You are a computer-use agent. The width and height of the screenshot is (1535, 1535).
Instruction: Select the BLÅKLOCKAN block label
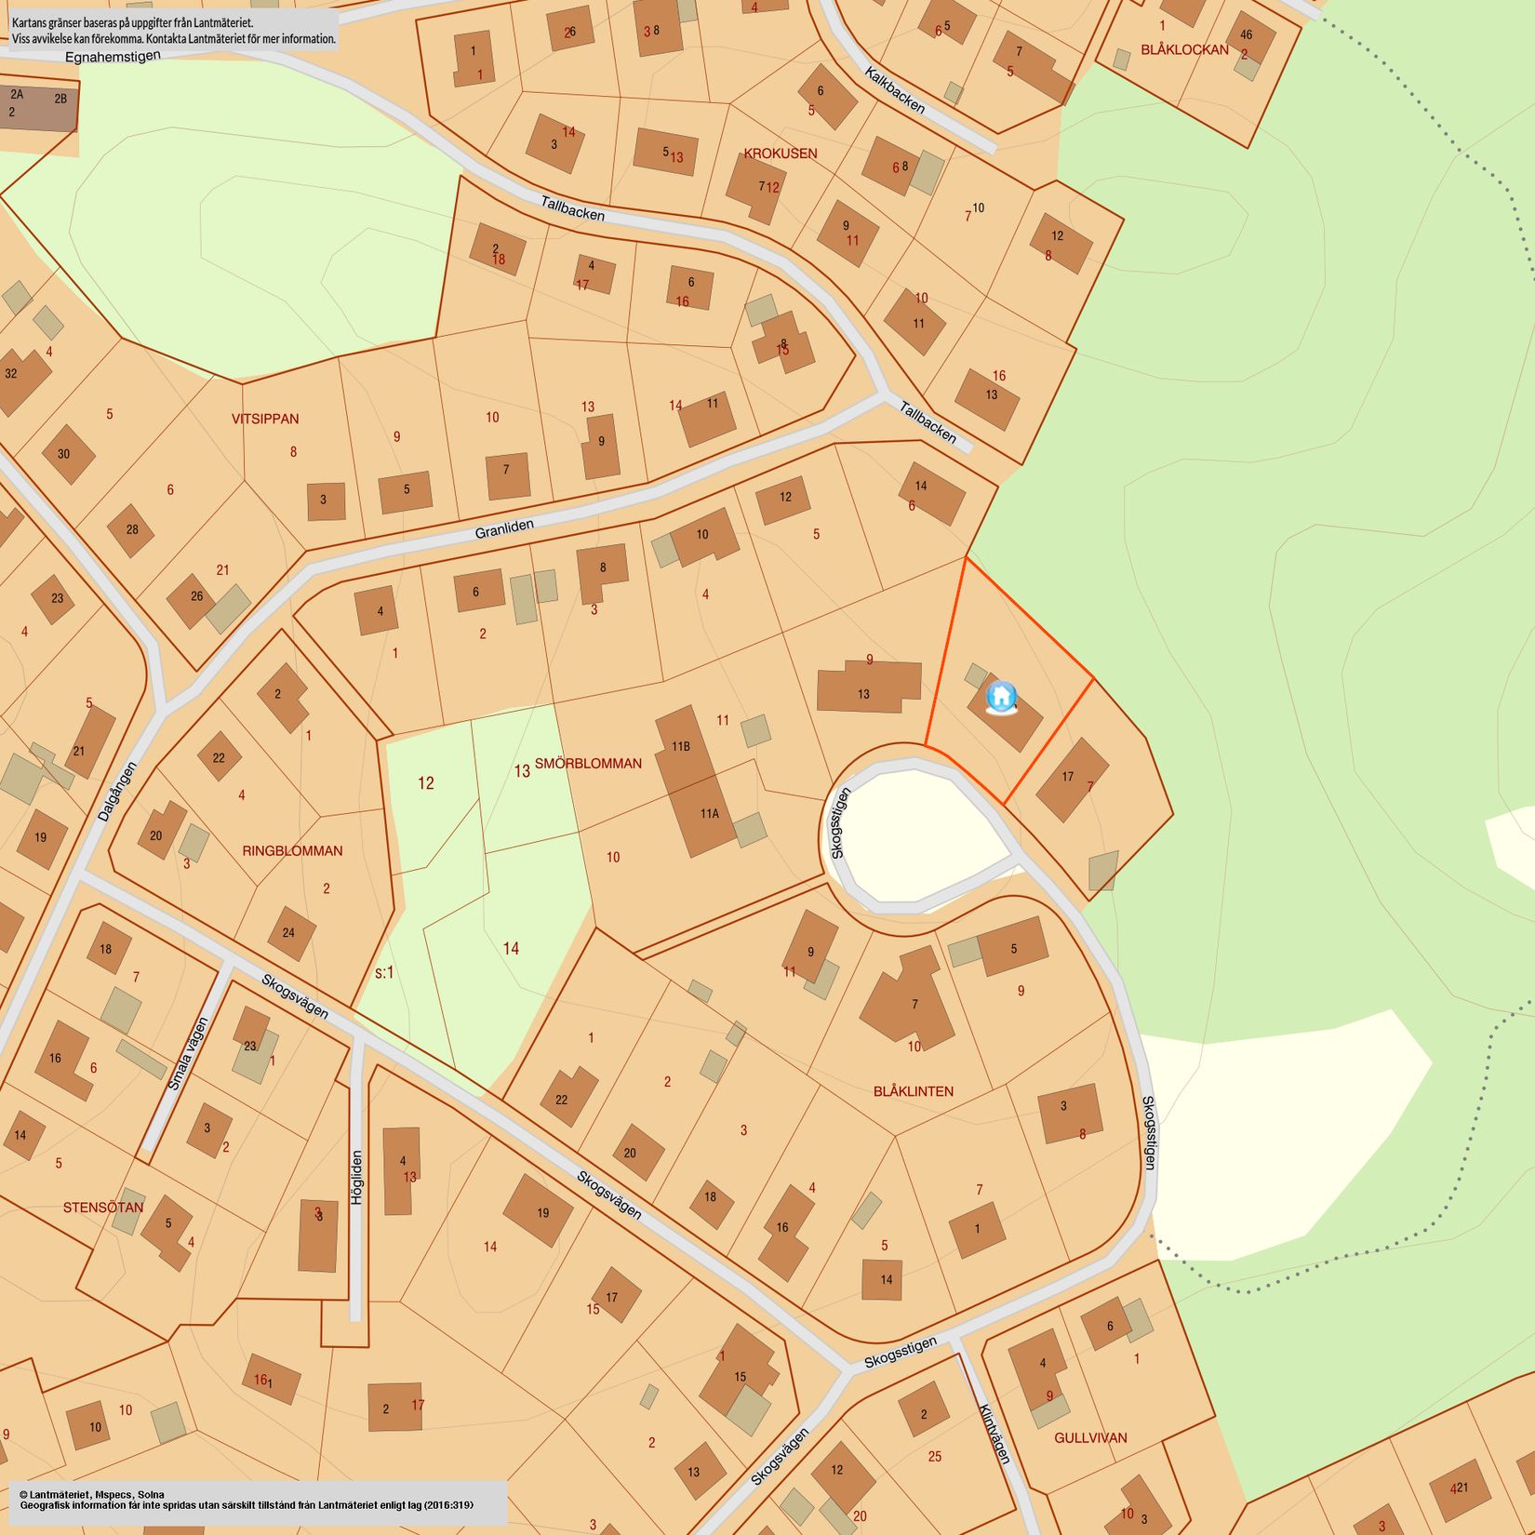pyautogui.click(x=1184, y=50)
